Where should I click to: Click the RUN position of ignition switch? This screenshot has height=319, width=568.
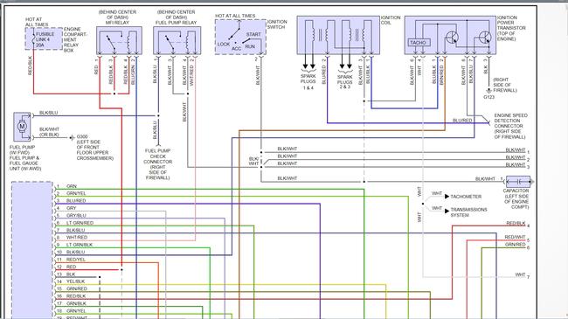pos(250,46)
